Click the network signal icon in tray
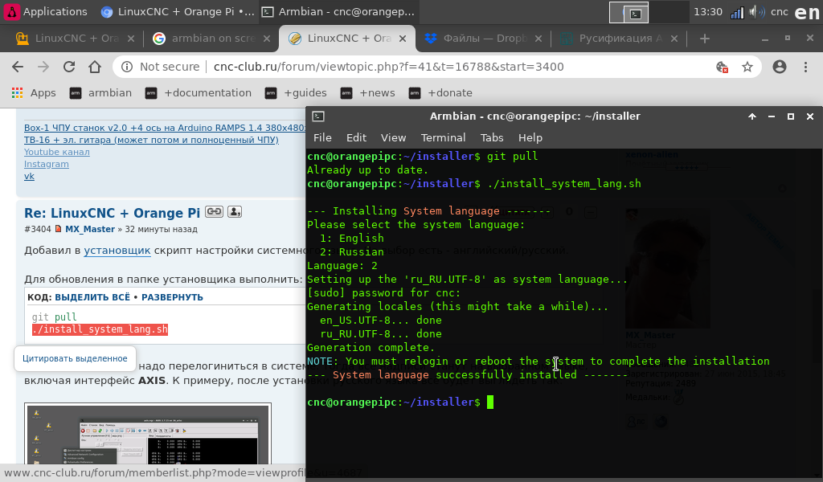 pyautogui.click(x=737, y=12)
